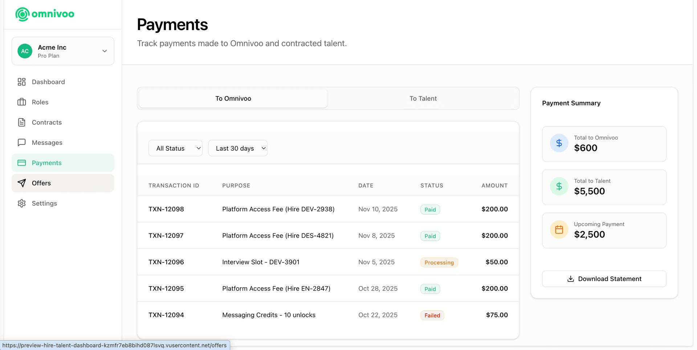Viewport: 697px width, 350px height.
Task: Click the Total to Talent dollar icon
Action: pyautogui.click(x=559, y=186)
